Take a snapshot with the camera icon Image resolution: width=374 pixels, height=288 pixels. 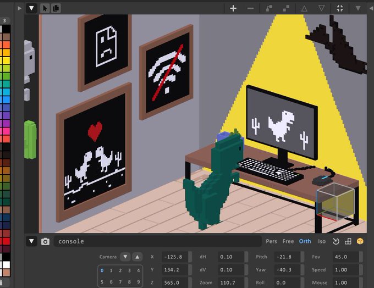click(45, 241)
